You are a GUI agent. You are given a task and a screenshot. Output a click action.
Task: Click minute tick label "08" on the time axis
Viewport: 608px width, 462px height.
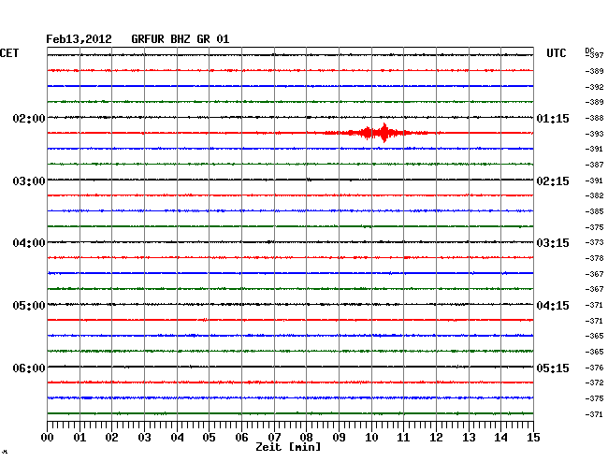(x=306, y=438)
